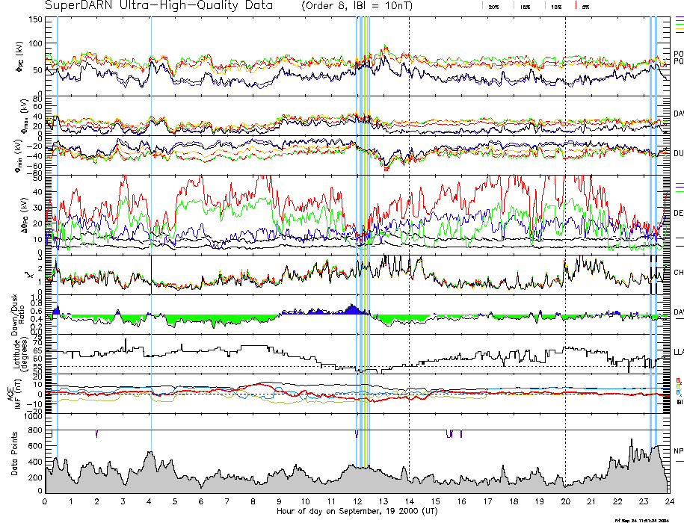Click the dashed vertical line at hour 20
Screen dimensions: 684x523
[566, 224]
